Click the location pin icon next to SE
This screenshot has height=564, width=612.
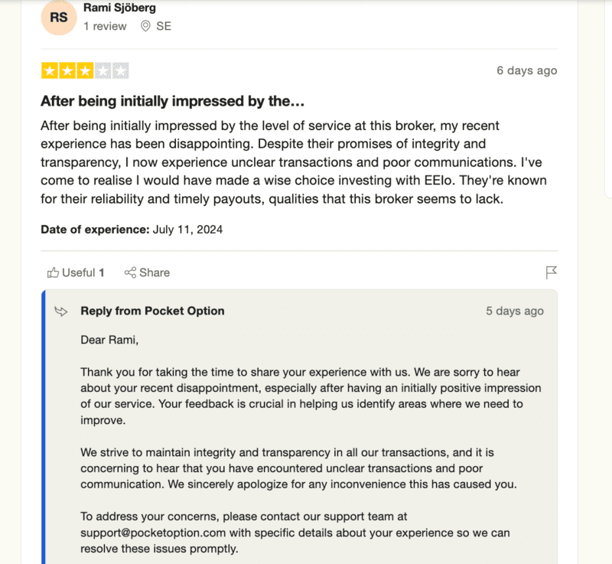pyautogui.click(x=145, y=25)
